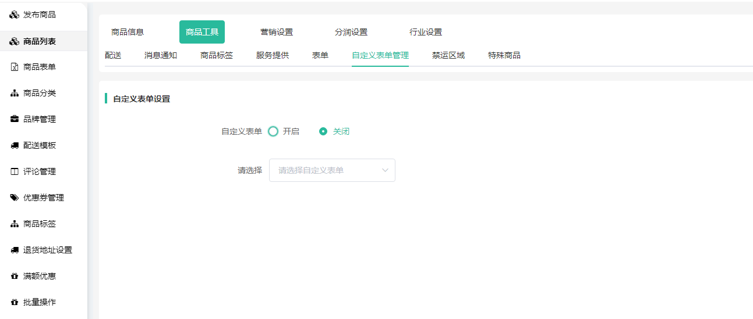
Task: Open the 消息通知 sub-tab
Action: [161, 56]
